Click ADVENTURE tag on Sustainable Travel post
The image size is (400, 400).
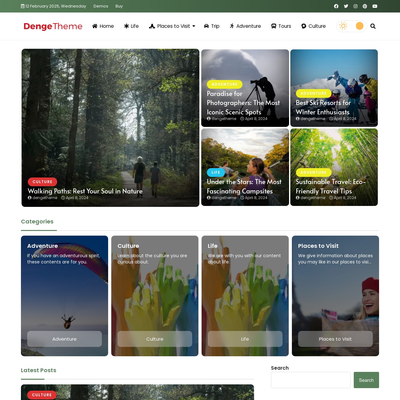point(313,172)
